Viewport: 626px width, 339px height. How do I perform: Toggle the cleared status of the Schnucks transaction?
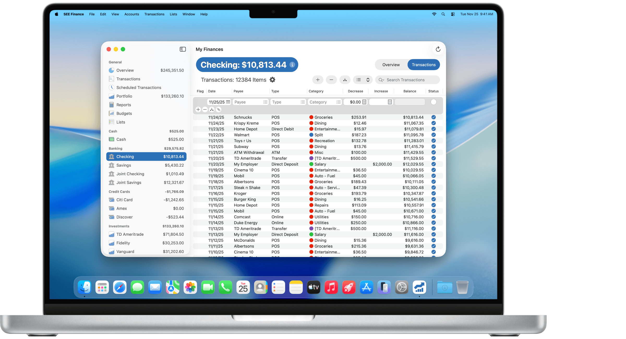coord(434,117)
